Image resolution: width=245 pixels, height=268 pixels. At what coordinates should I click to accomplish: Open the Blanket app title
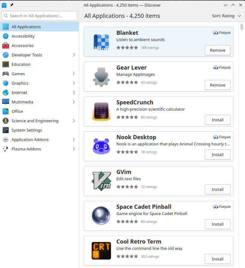click(x=127, y=33)
